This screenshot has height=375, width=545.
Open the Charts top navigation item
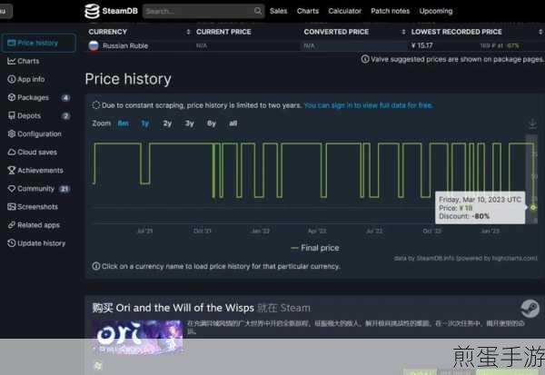308,11
